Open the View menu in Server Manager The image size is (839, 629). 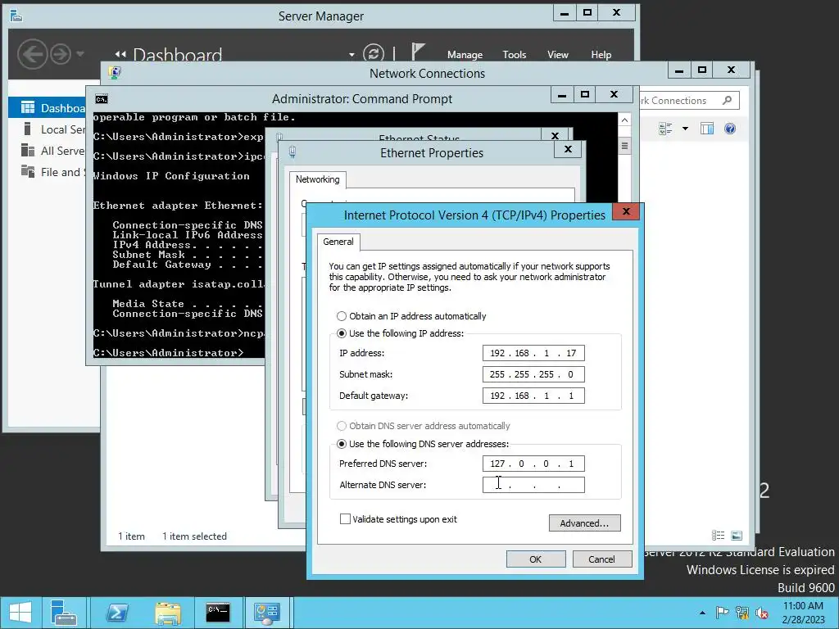point(557,55)
